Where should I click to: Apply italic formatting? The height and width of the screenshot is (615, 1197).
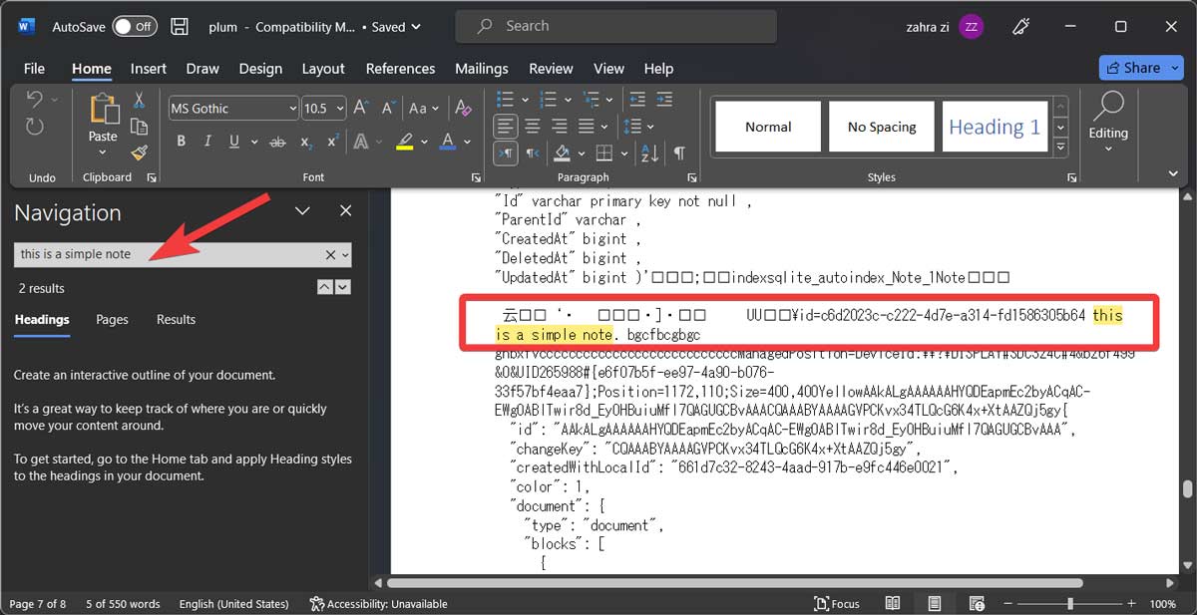pyautogui.click(x=207, y=141)
